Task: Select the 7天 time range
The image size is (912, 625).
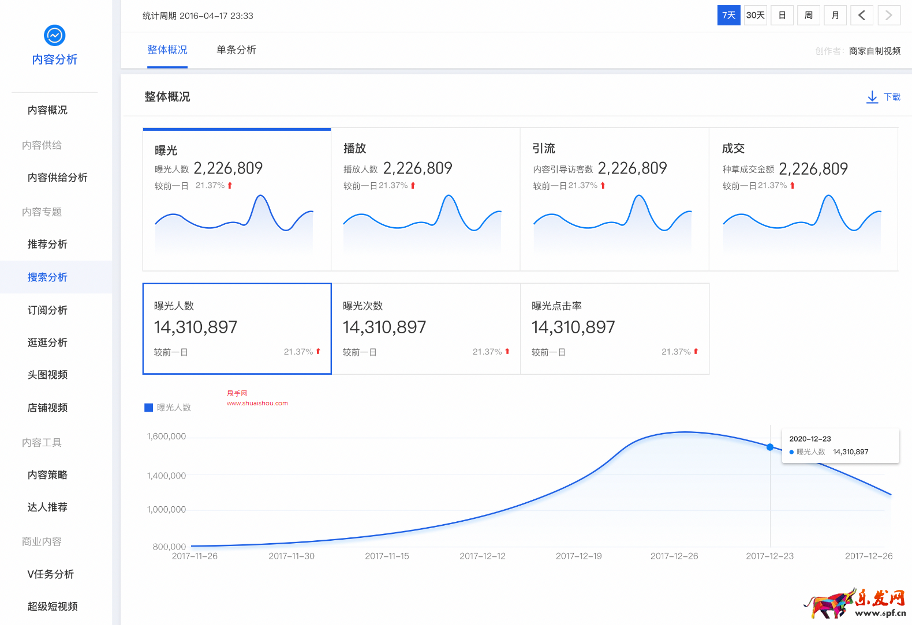Action: click(x=729, y=16)
